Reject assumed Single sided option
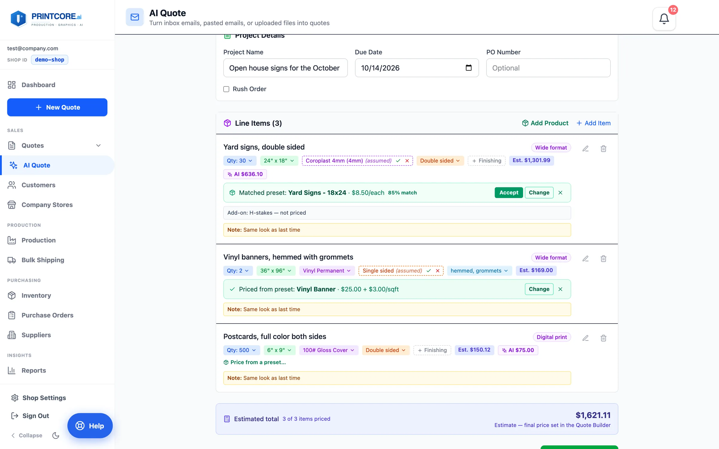Image resolution: width=719 pixels, height=449 pixels. [x=438, y=271]
